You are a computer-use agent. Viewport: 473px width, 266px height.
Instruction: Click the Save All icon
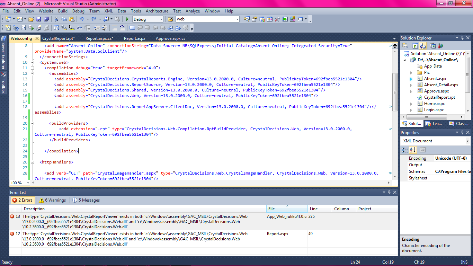tap(46, 19)
